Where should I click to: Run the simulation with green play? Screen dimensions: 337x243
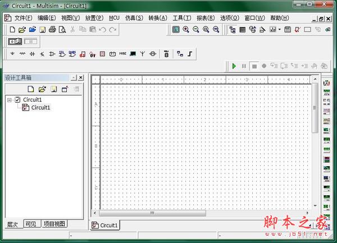(x=234, y=66)
